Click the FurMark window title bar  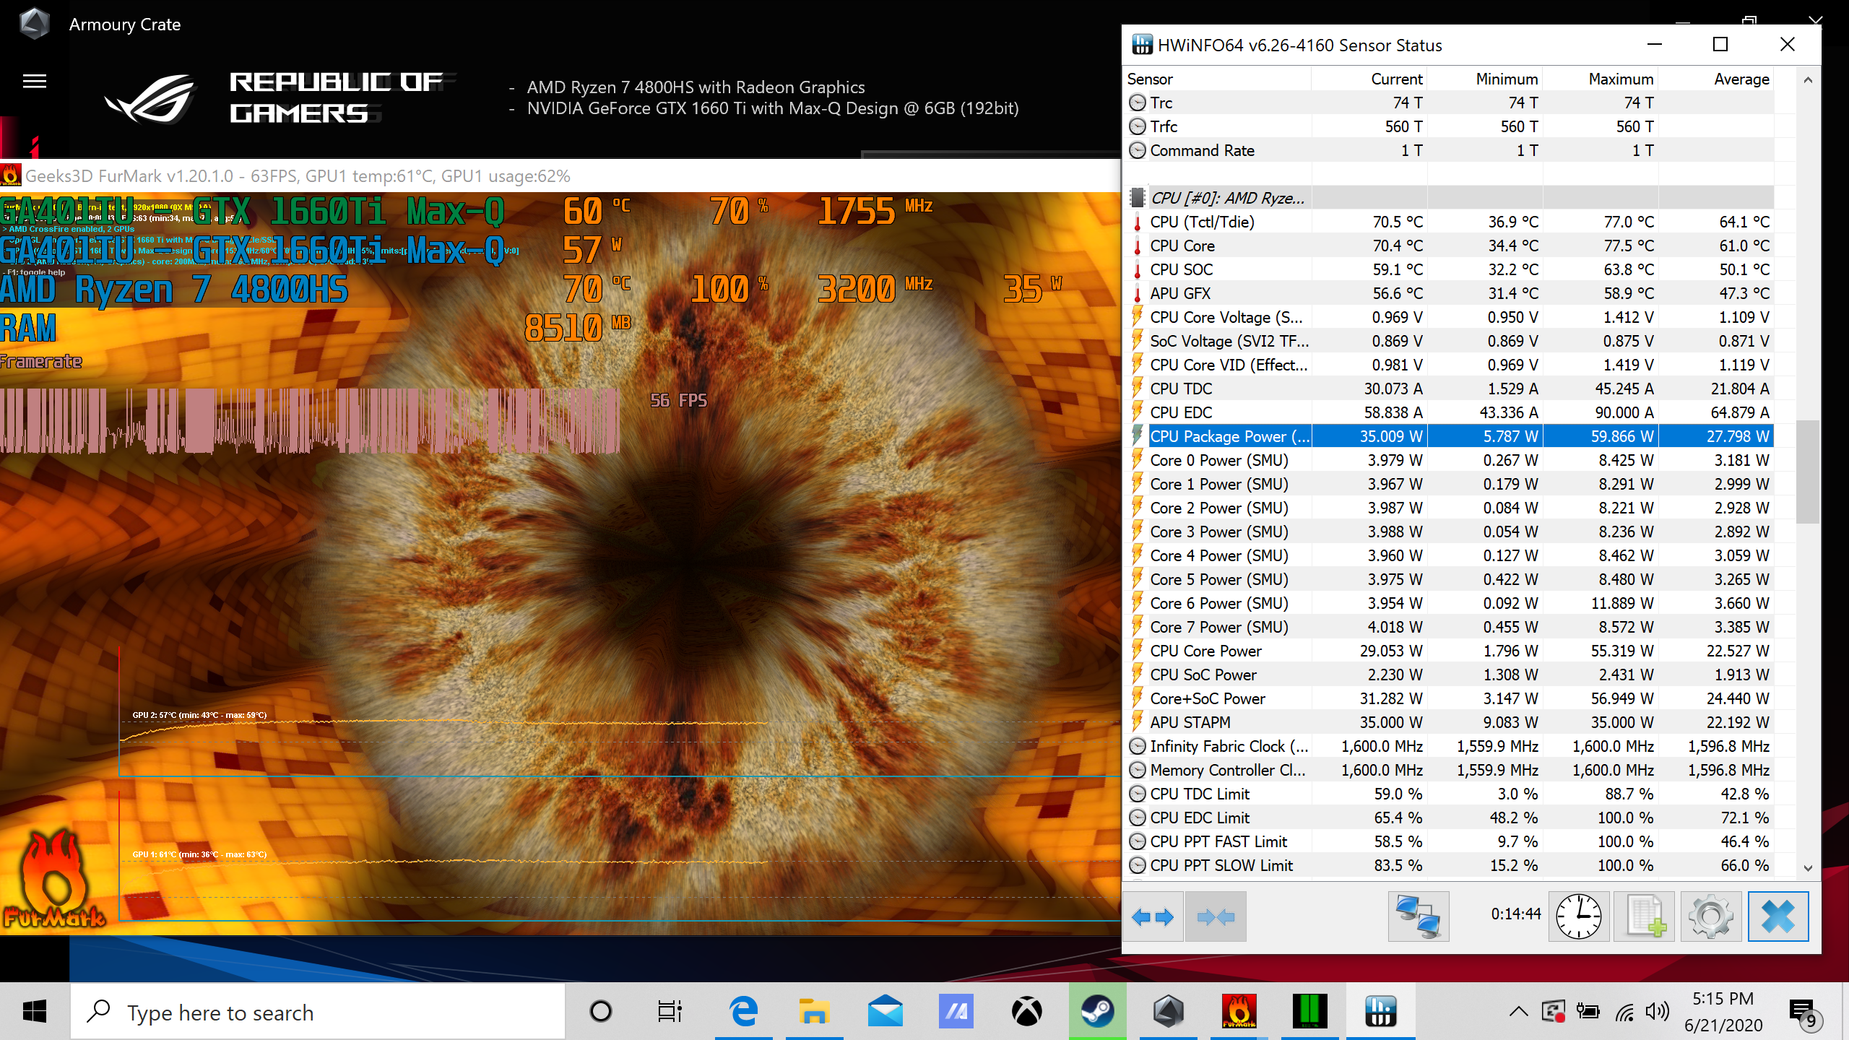pos(560,175)
